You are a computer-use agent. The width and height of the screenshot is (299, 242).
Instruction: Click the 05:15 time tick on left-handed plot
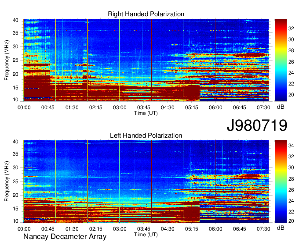(x=191, y=229)
